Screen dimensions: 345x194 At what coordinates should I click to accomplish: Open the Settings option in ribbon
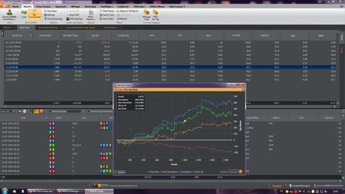tap(49, 15)
